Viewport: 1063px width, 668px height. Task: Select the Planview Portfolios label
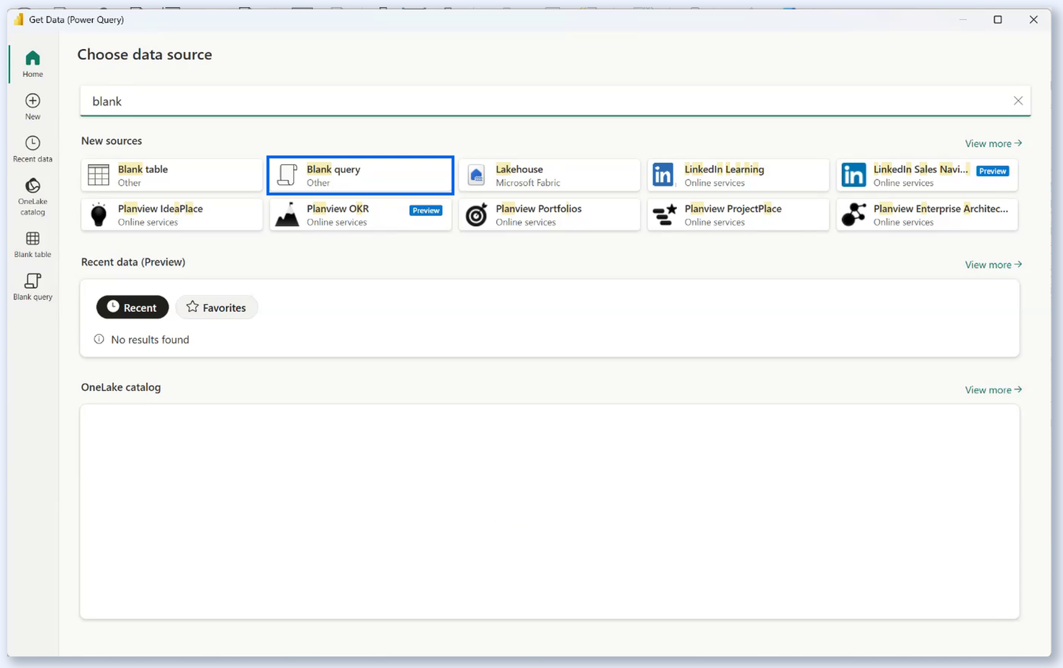538,209
